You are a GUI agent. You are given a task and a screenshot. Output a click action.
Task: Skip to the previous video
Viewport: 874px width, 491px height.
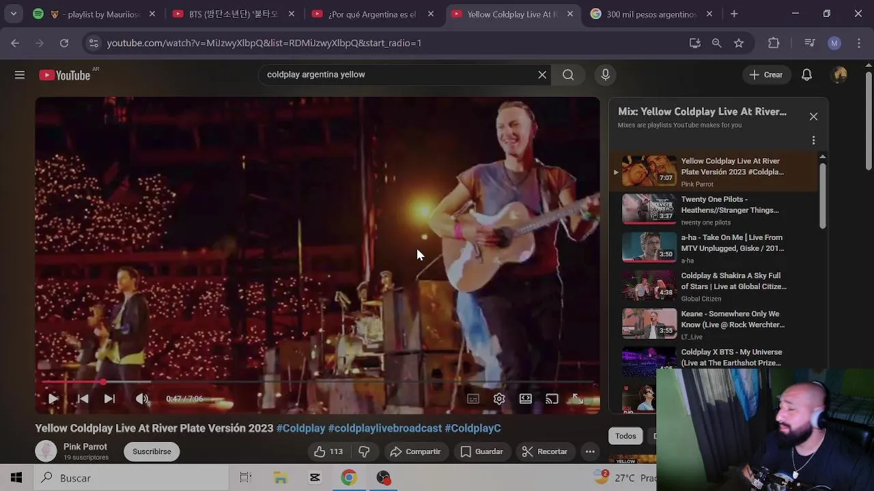83,399
